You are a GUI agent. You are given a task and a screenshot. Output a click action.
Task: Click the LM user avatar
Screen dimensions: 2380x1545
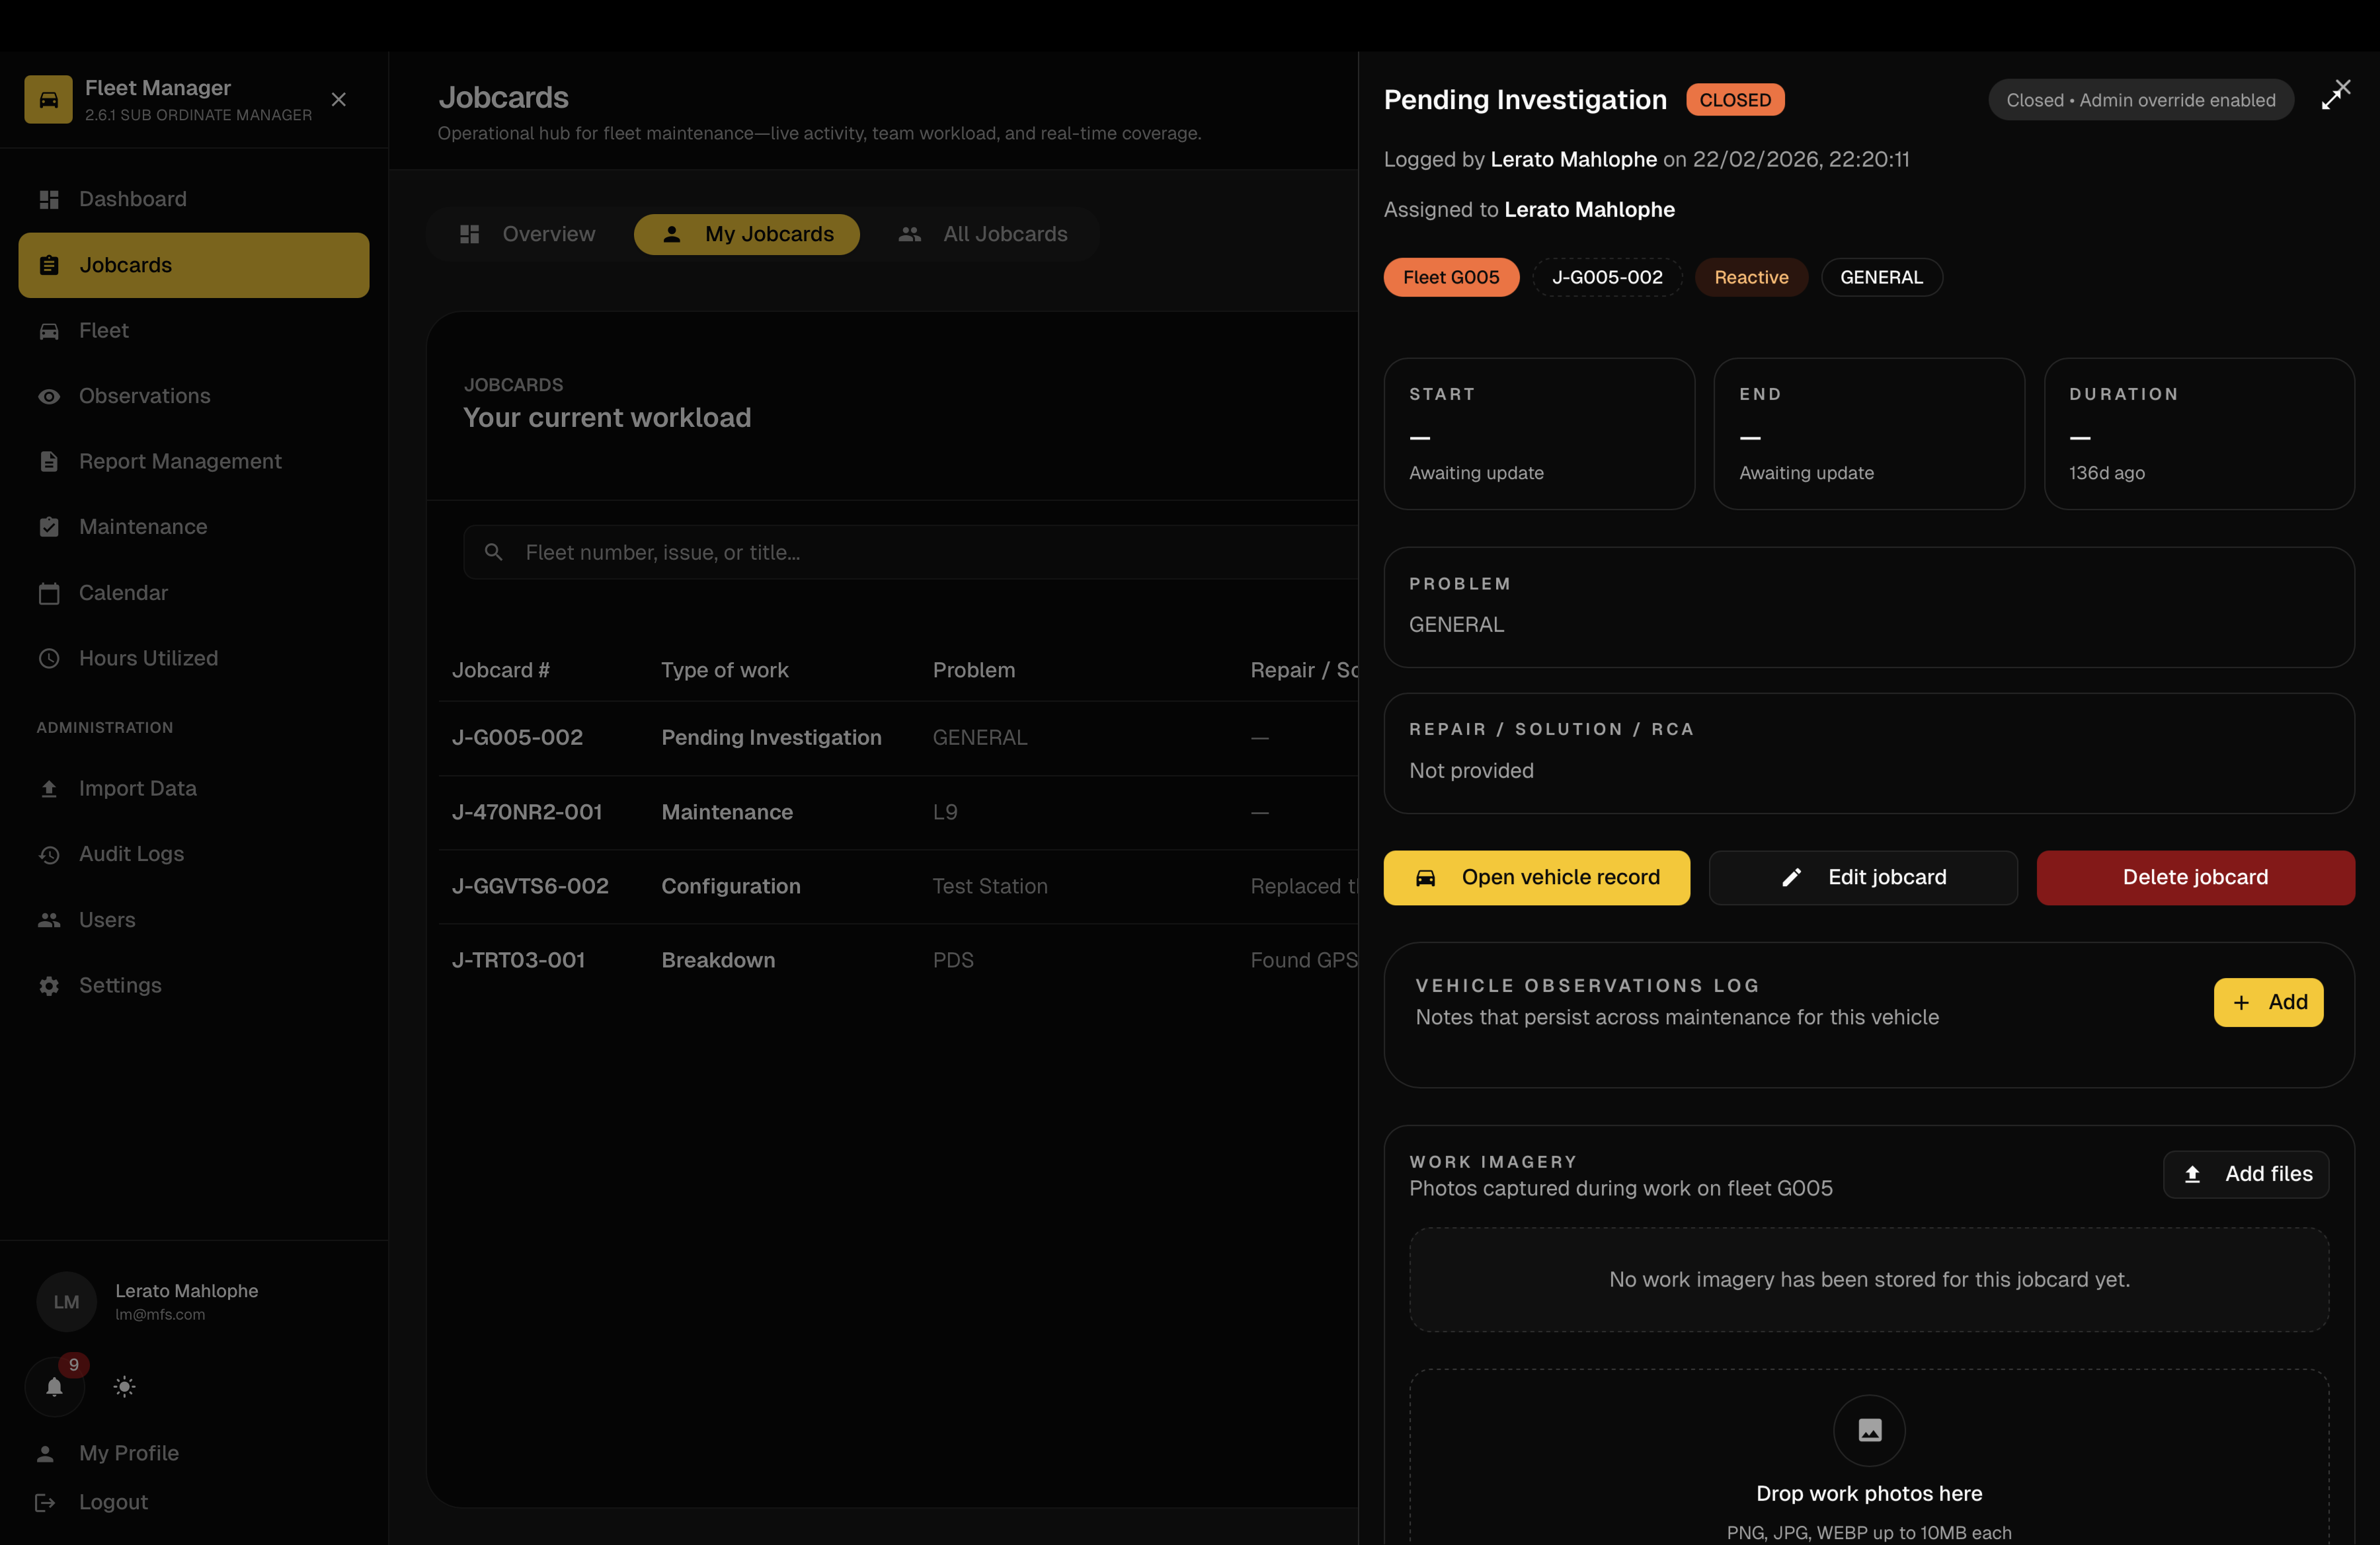coord(66,1301)
